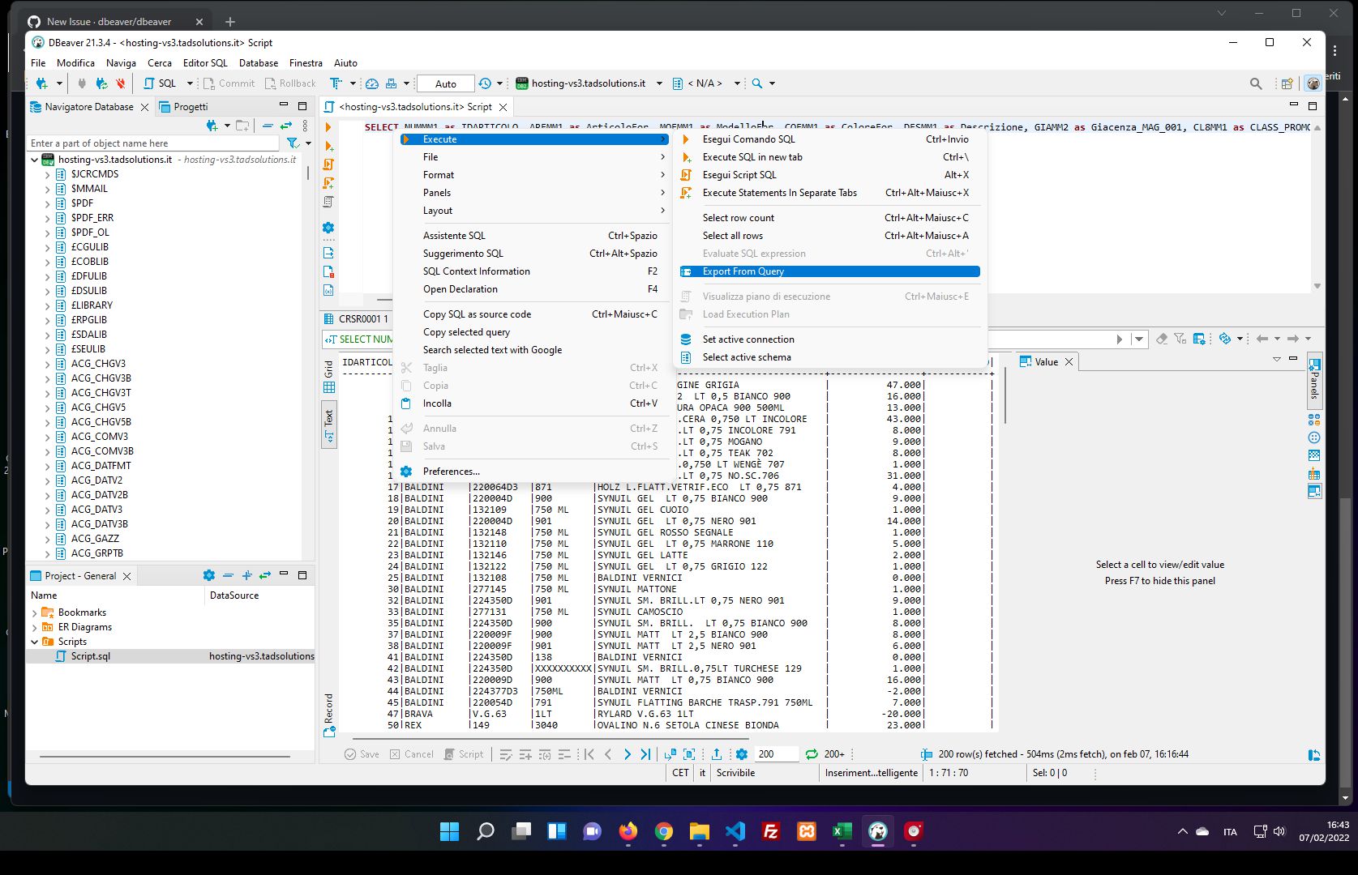1358x875 pixels.
Task: Click the editor sidebar settings gear icon
Action: (x=328, y=228)
